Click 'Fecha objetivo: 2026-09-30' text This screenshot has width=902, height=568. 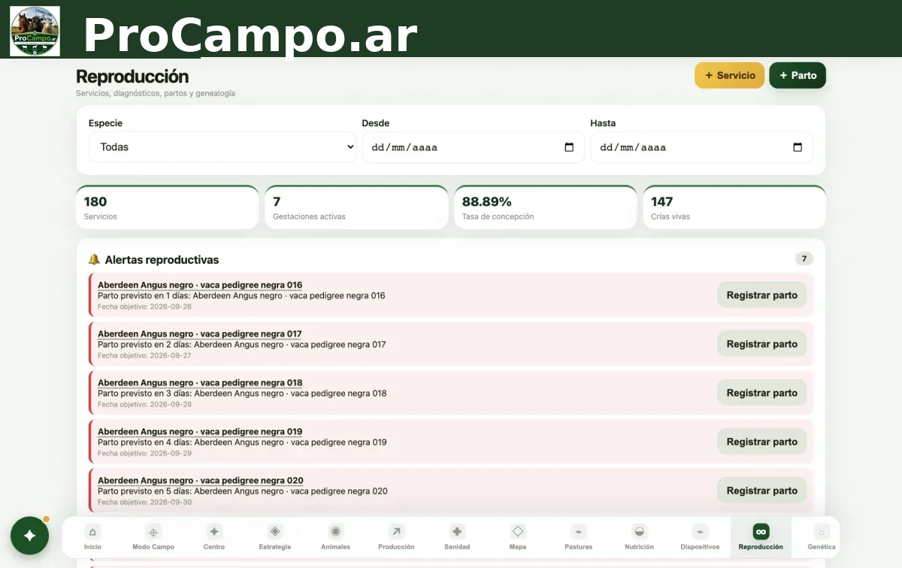coord(144,502)
